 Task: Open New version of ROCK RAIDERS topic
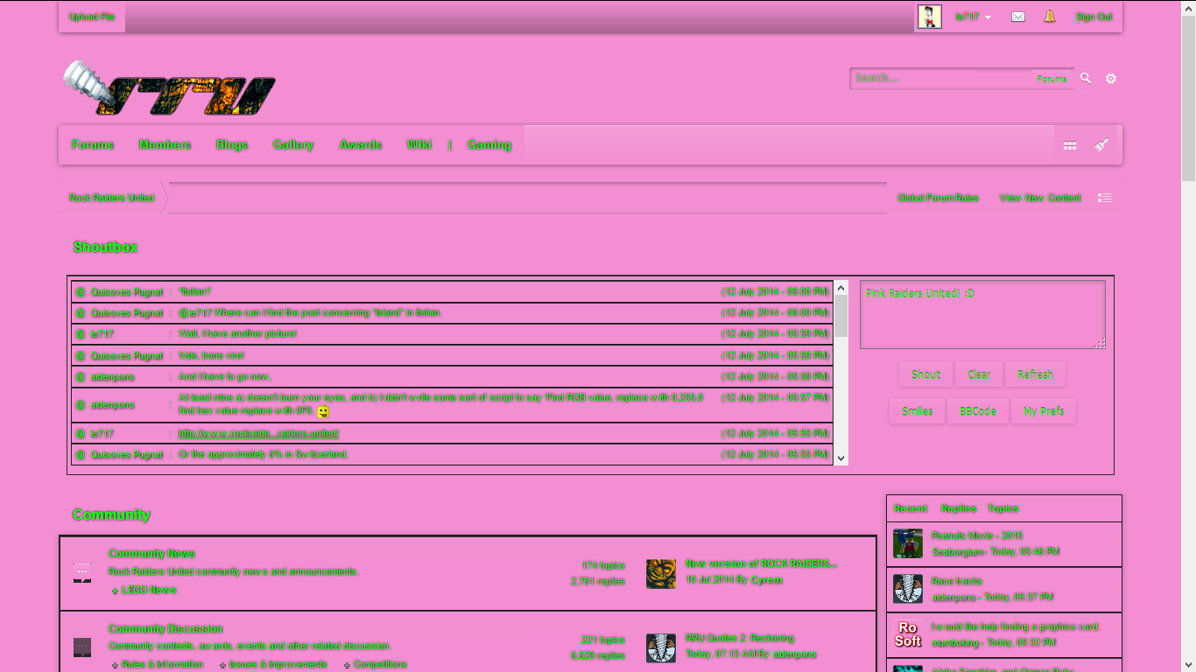pyautogui.click(x=762, y=563)
